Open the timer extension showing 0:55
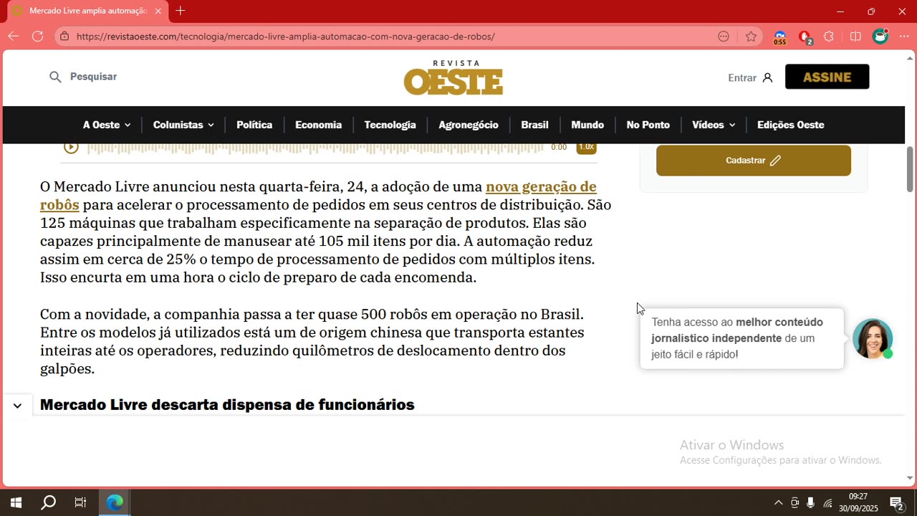 779,37
